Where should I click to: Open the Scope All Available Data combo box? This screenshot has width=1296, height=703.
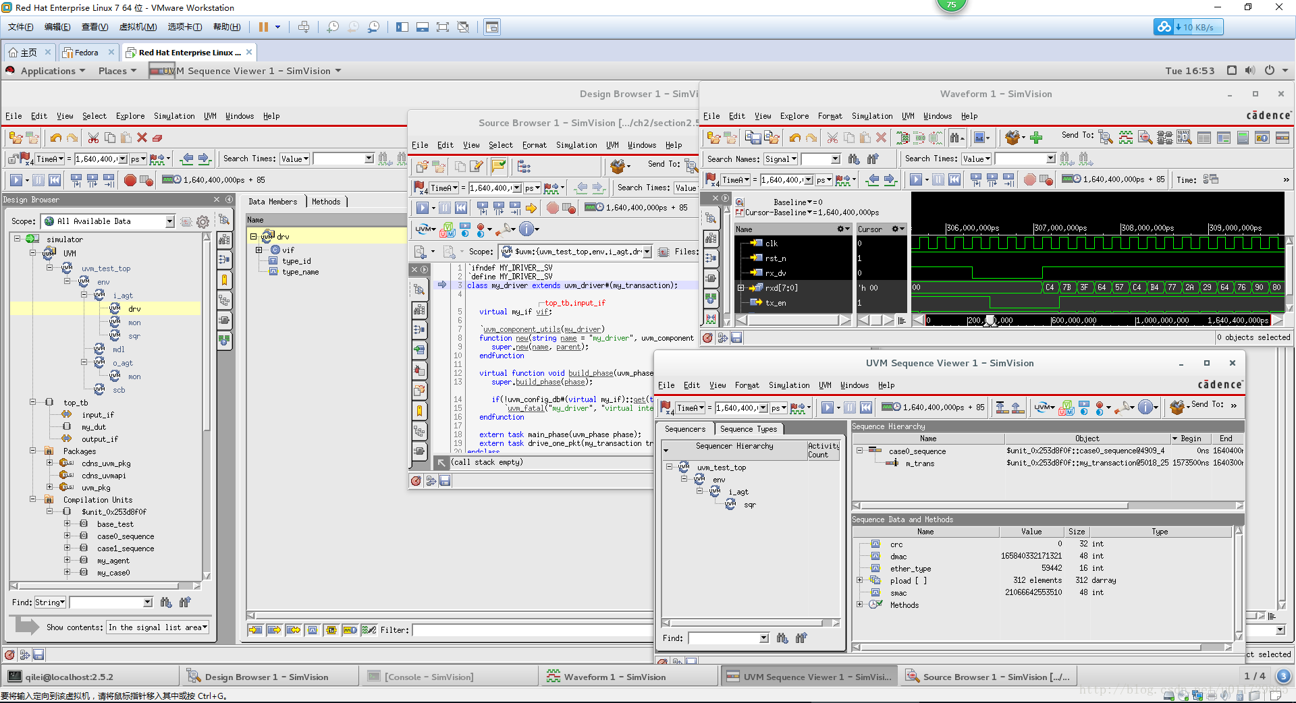tap(108, 221)
